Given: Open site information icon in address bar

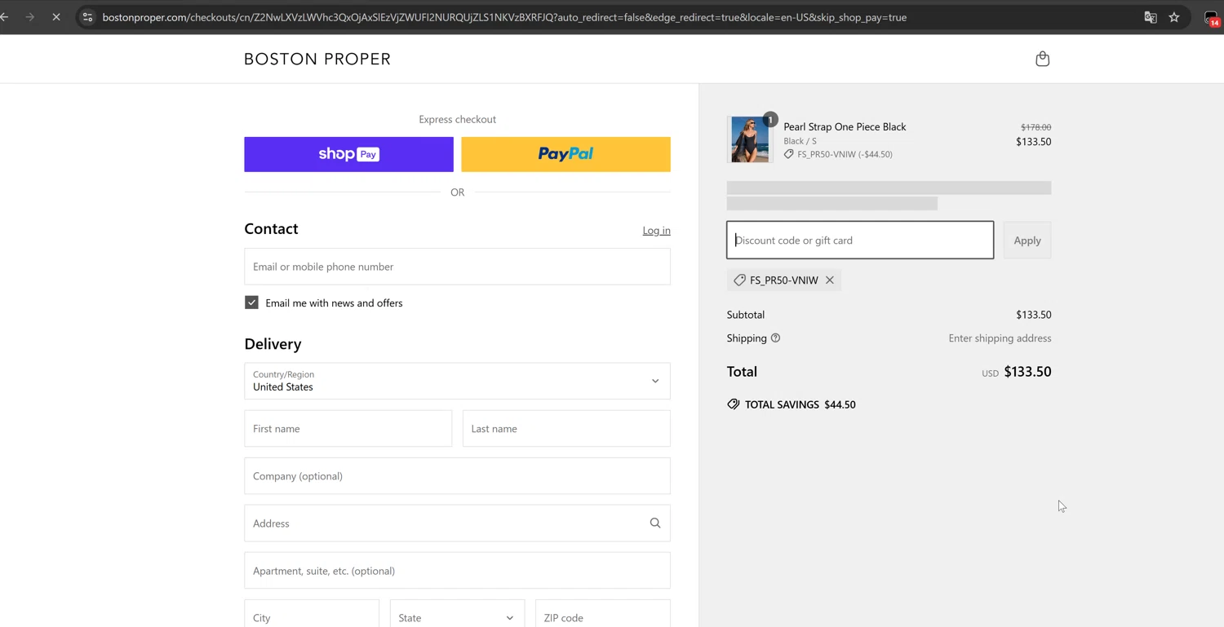Looking at the screenshot, I should point(87,17).
